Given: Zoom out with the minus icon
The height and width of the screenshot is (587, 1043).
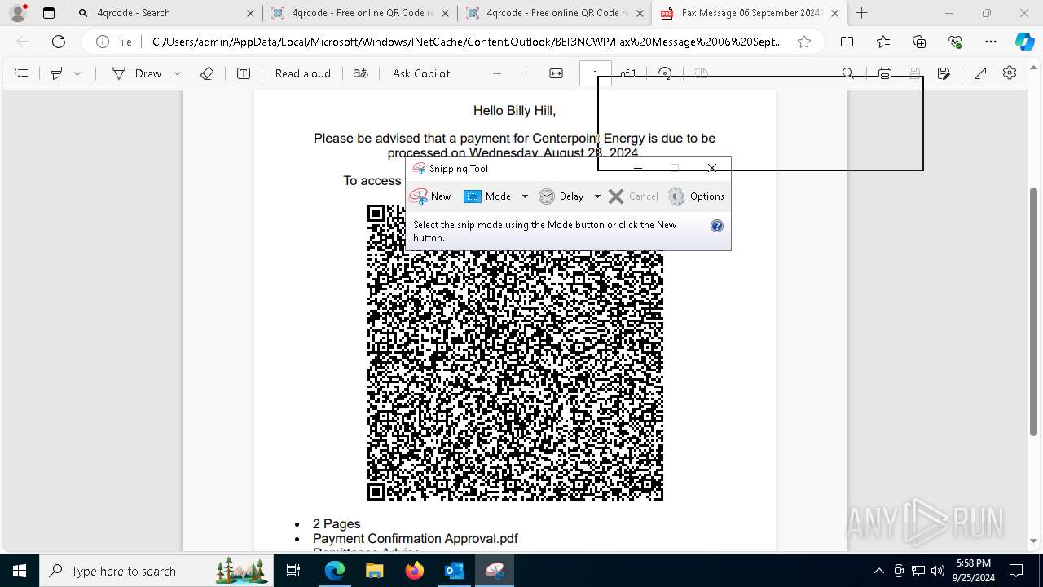Looking at the screenshot, I should click(497, 73).
